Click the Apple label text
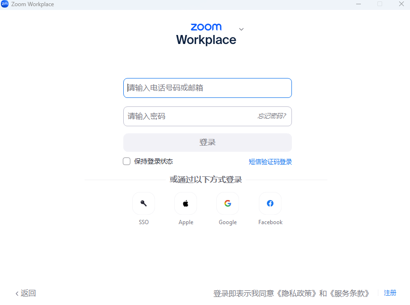Viewport: 410px width, 305px height. (x=186, y=222)
